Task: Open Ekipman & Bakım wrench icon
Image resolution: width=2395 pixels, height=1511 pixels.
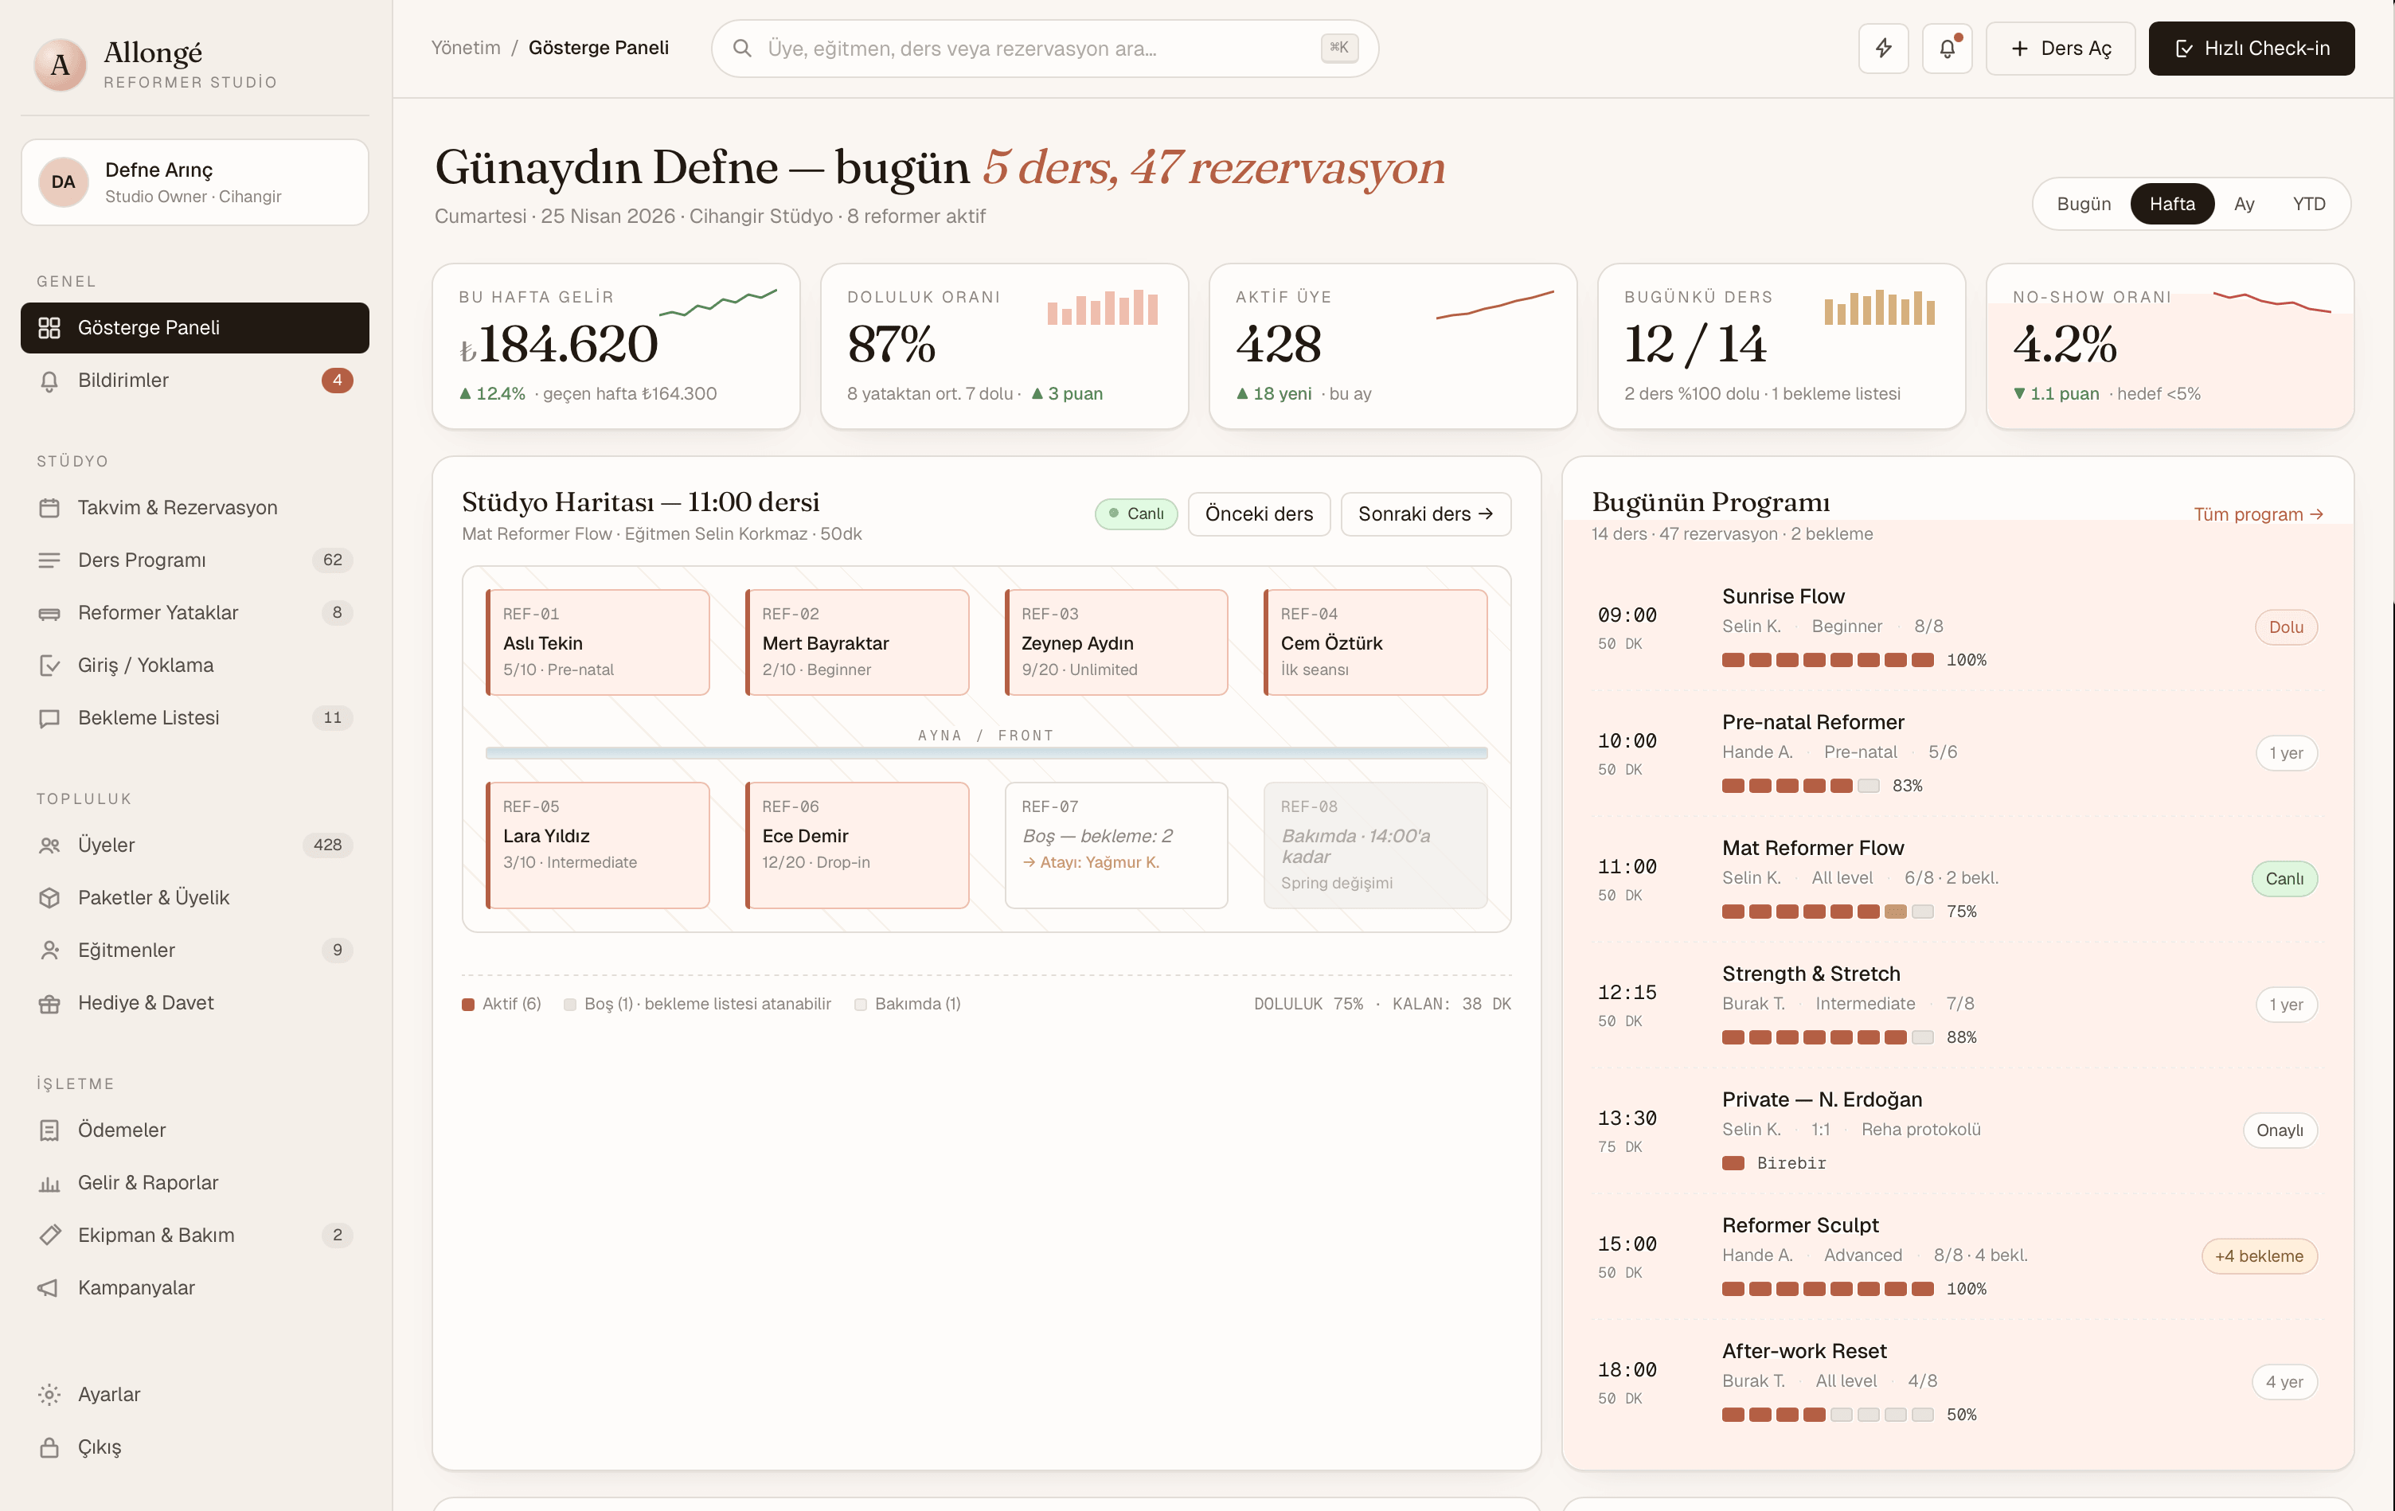Action: [x=49, y=1235]
